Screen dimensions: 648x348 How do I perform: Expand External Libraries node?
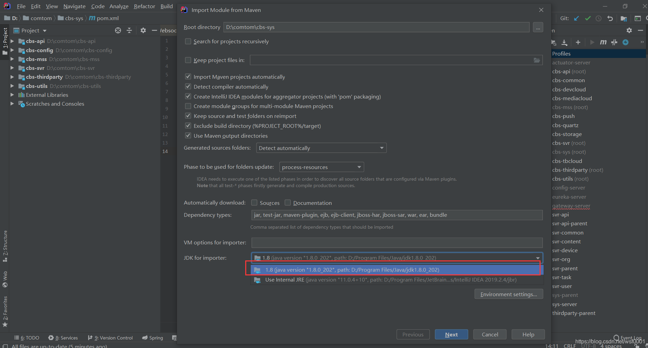[12, 95]
